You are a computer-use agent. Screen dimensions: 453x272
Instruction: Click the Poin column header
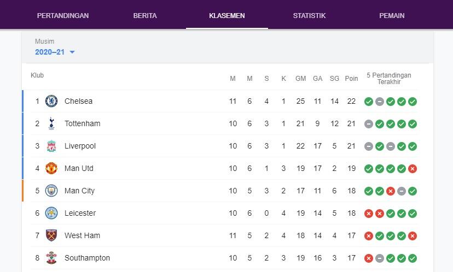351,79
